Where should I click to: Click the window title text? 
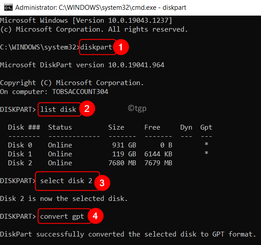[x=101, y=8]
